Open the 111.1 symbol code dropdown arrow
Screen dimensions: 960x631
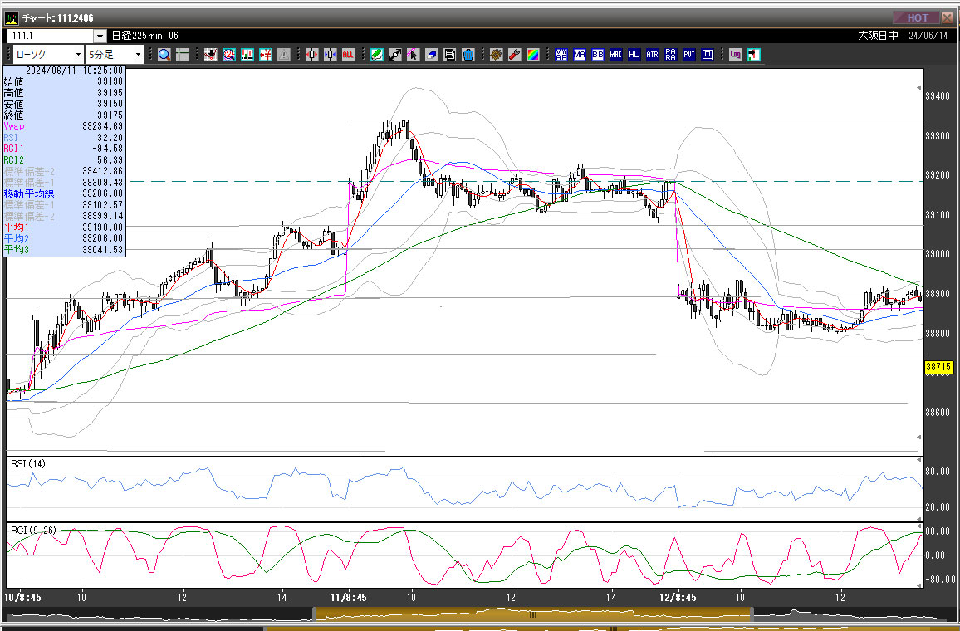coord(100,36)
